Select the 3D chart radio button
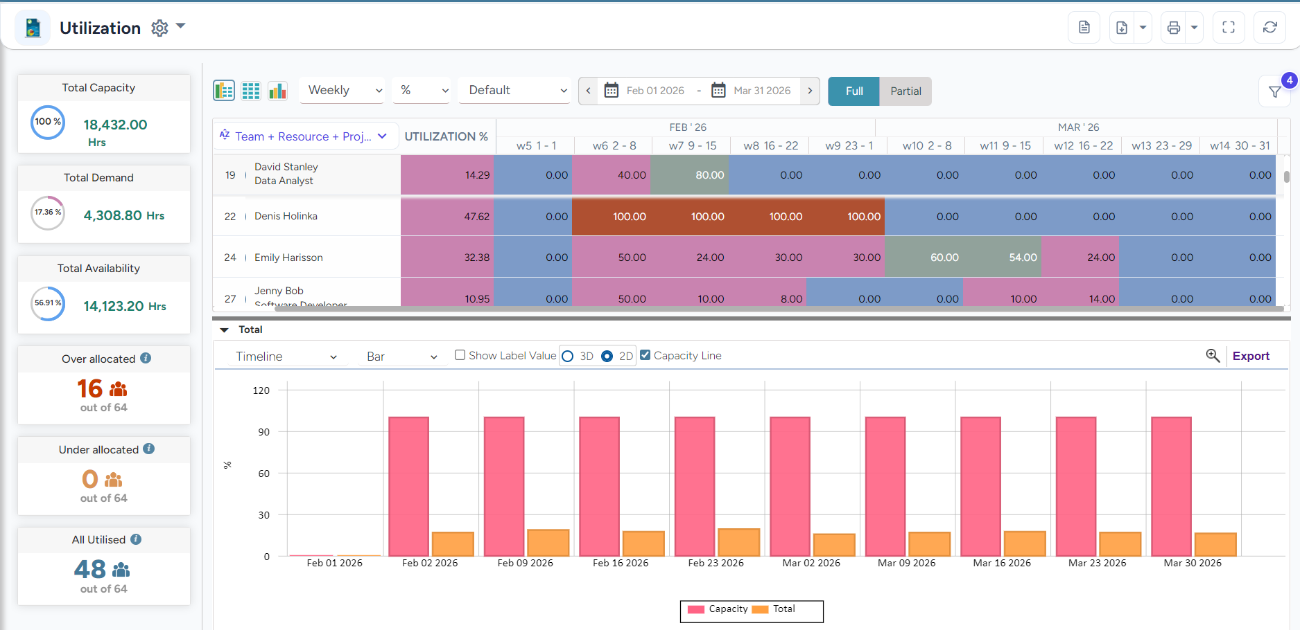1300x630 pixels. point(569,355)
